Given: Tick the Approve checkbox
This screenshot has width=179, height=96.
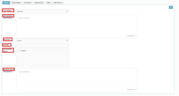Looking at the screenshot, I should coord(19,51).
